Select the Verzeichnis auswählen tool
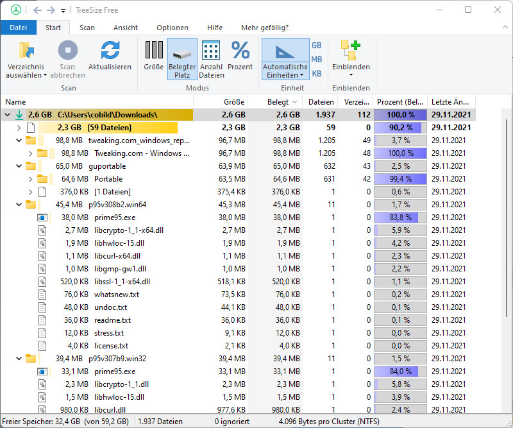 (x=26, y=58)
